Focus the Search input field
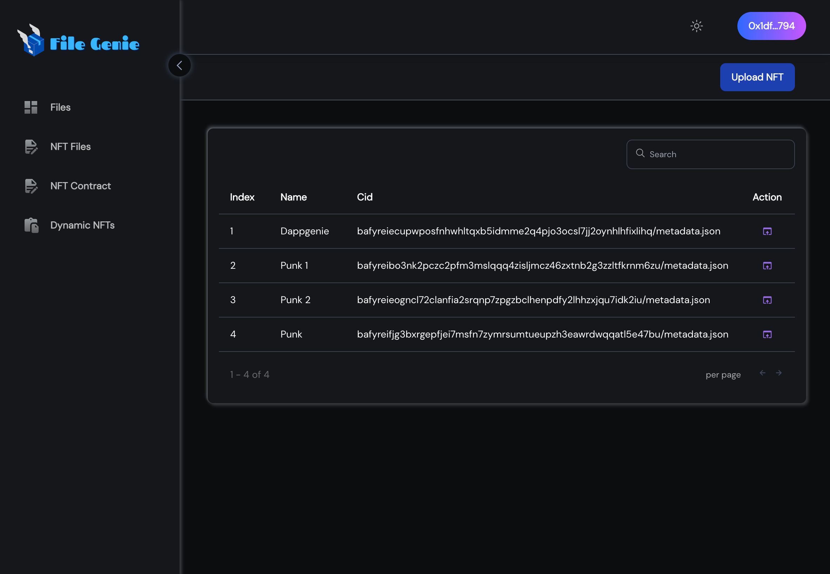This screenshot has height=574, width=830. (x=710, y=154)
